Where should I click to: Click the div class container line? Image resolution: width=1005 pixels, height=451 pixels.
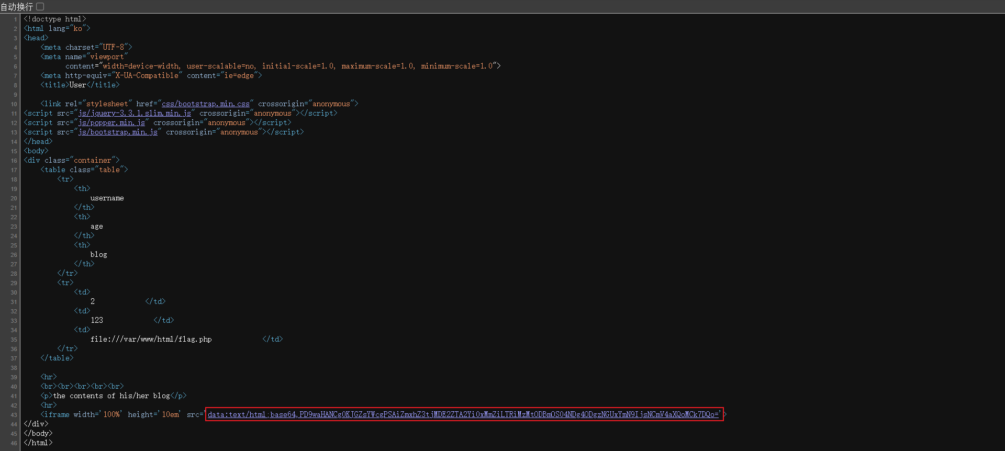coord(72,161)
